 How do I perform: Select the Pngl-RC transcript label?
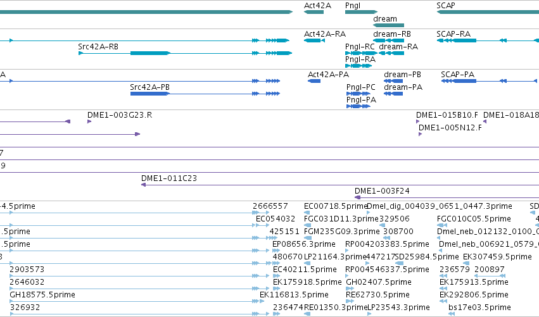pos(360,47)
